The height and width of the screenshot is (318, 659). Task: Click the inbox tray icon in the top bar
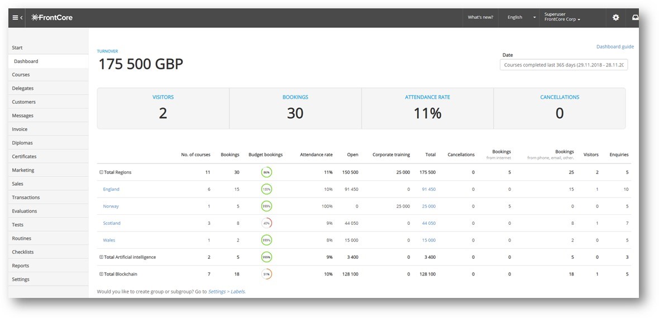pyautogui.click(x=635, y=18)
